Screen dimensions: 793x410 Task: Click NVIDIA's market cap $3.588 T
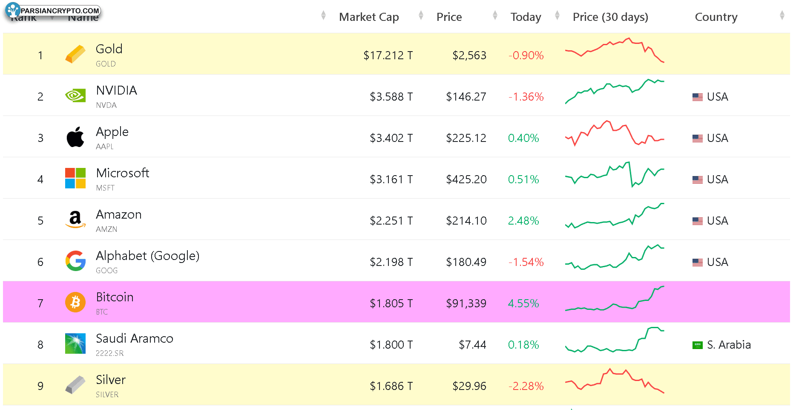point(391,97)
